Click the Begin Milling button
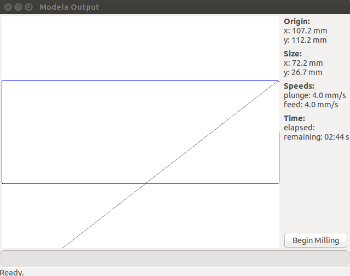The height and width of the screenshot is (276, 350). 315,240
